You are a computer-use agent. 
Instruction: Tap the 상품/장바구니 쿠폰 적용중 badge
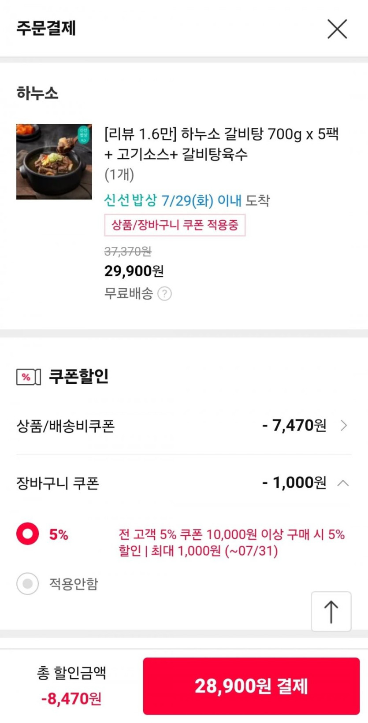(x=175, y=225)
